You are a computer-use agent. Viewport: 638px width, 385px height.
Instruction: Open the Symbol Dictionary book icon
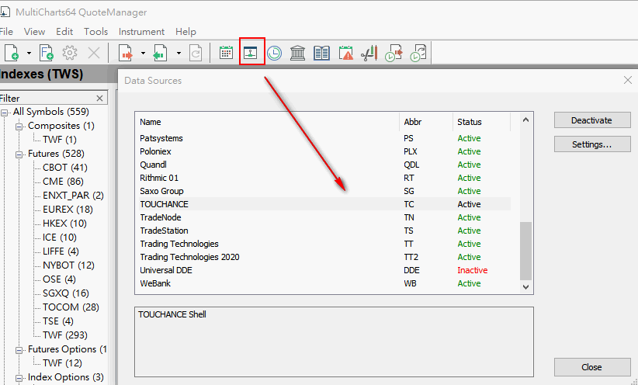[321, 53]
